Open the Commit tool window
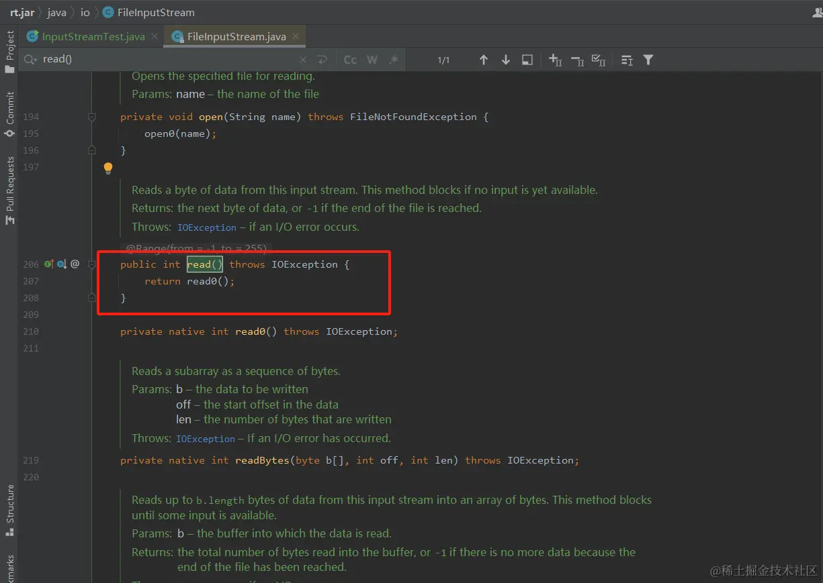 point(9,115)
